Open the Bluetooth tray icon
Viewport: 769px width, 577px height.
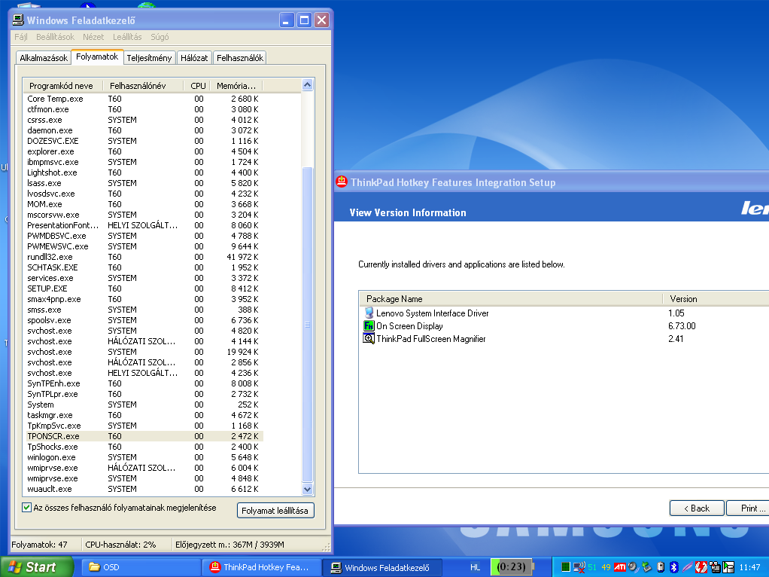point(674,567)
